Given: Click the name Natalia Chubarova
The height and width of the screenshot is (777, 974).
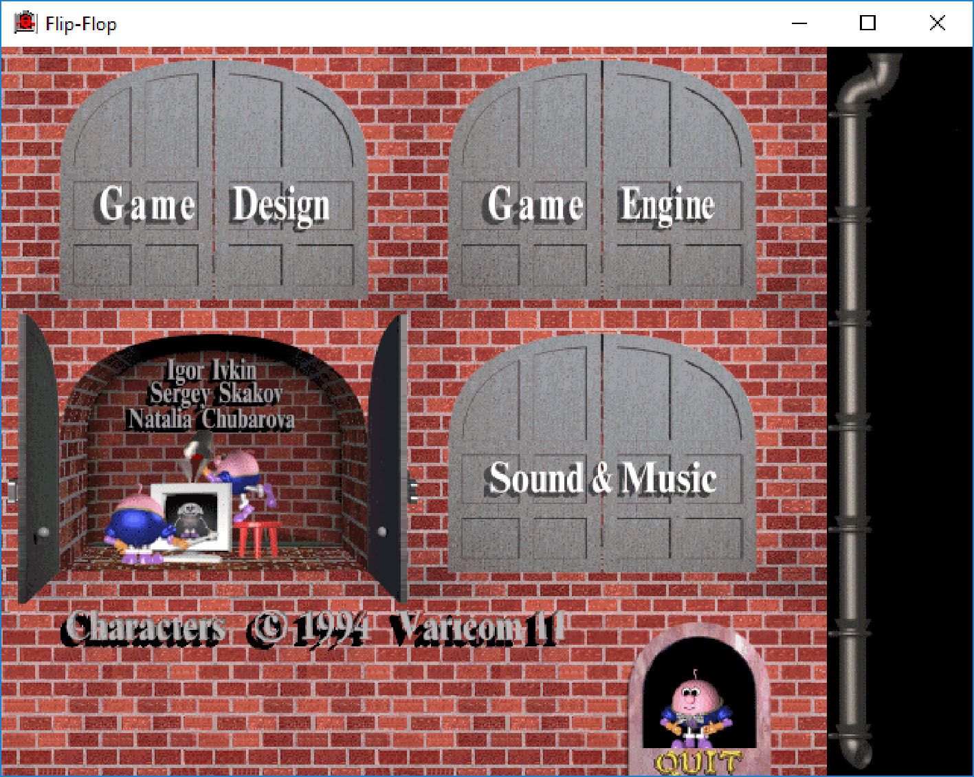Looking at the screenshot, I should 211,418.
